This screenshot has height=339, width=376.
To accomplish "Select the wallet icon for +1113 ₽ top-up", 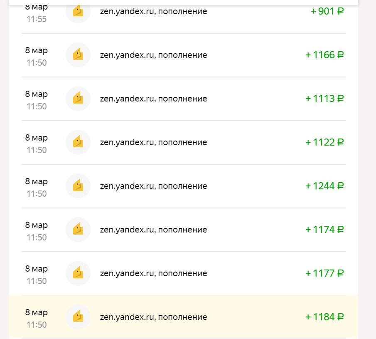I will [78, 99].
